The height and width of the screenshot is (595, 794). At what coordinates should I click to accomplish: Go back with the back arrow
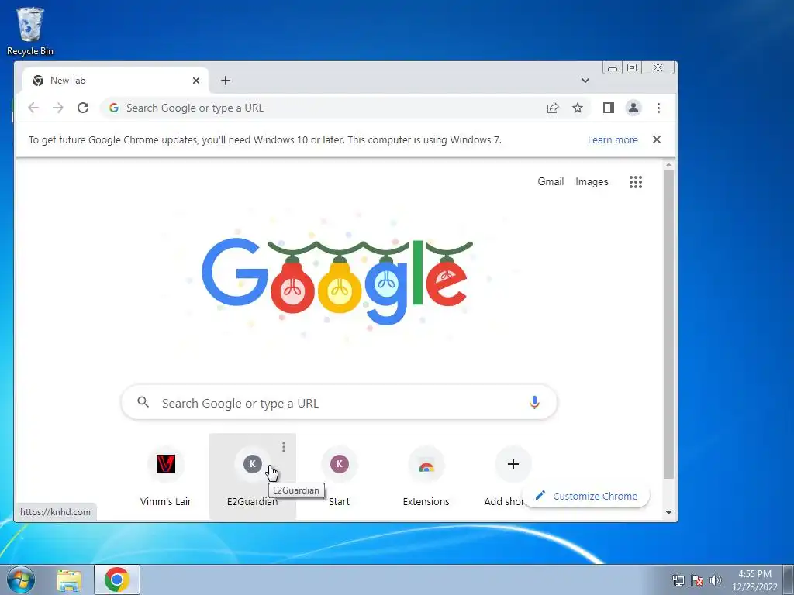click(33, 108)
